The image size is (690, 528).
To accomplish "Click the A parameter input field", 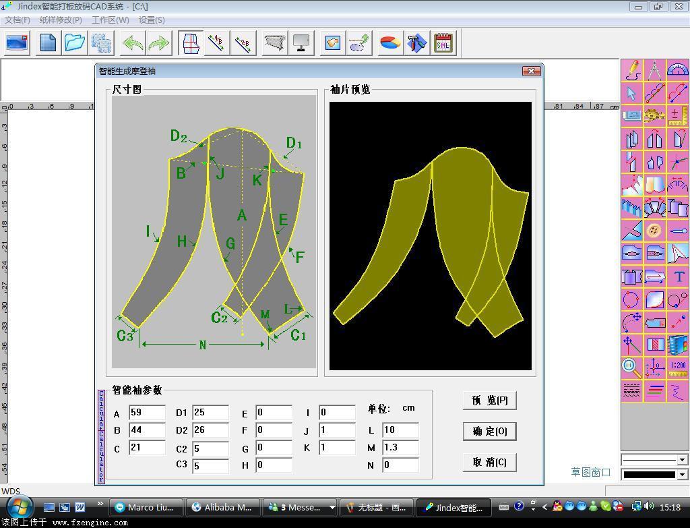I will click(x=147, y=412).
